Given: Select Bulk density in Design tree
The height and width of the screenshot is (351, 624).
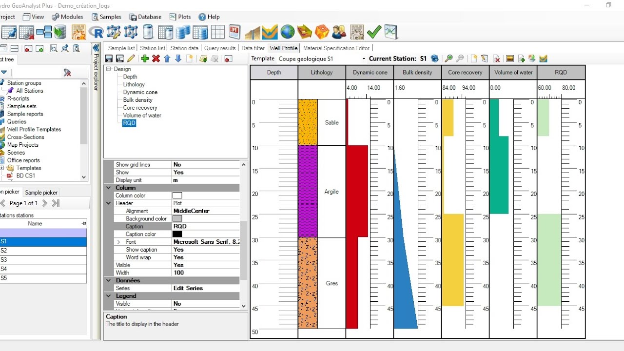Looking at the screenshot, I should (137, 100).
